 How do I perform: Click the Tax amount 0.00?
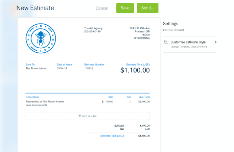coord(146,129)
